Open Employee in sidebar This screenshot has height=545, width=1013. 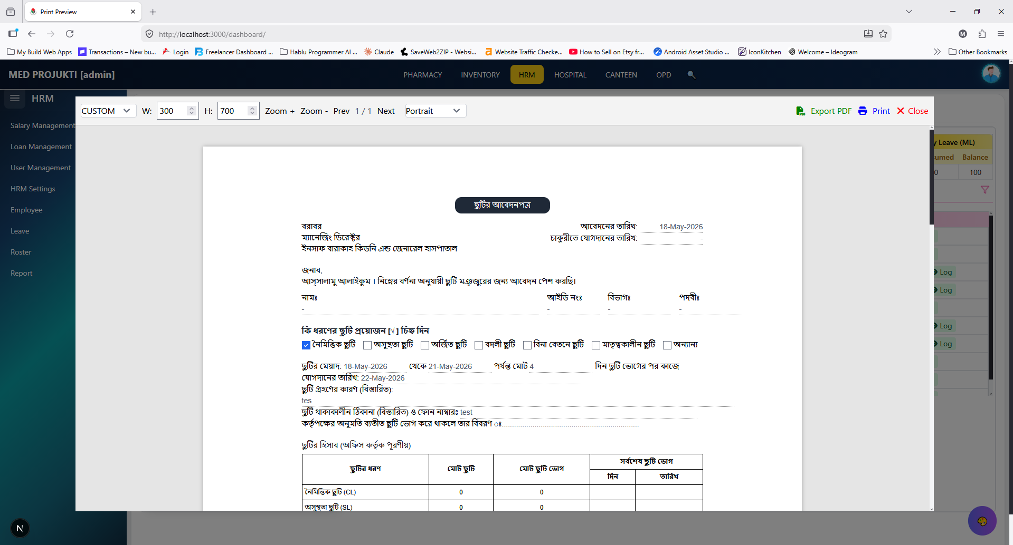pyautogui.click(x=26, y=210)
